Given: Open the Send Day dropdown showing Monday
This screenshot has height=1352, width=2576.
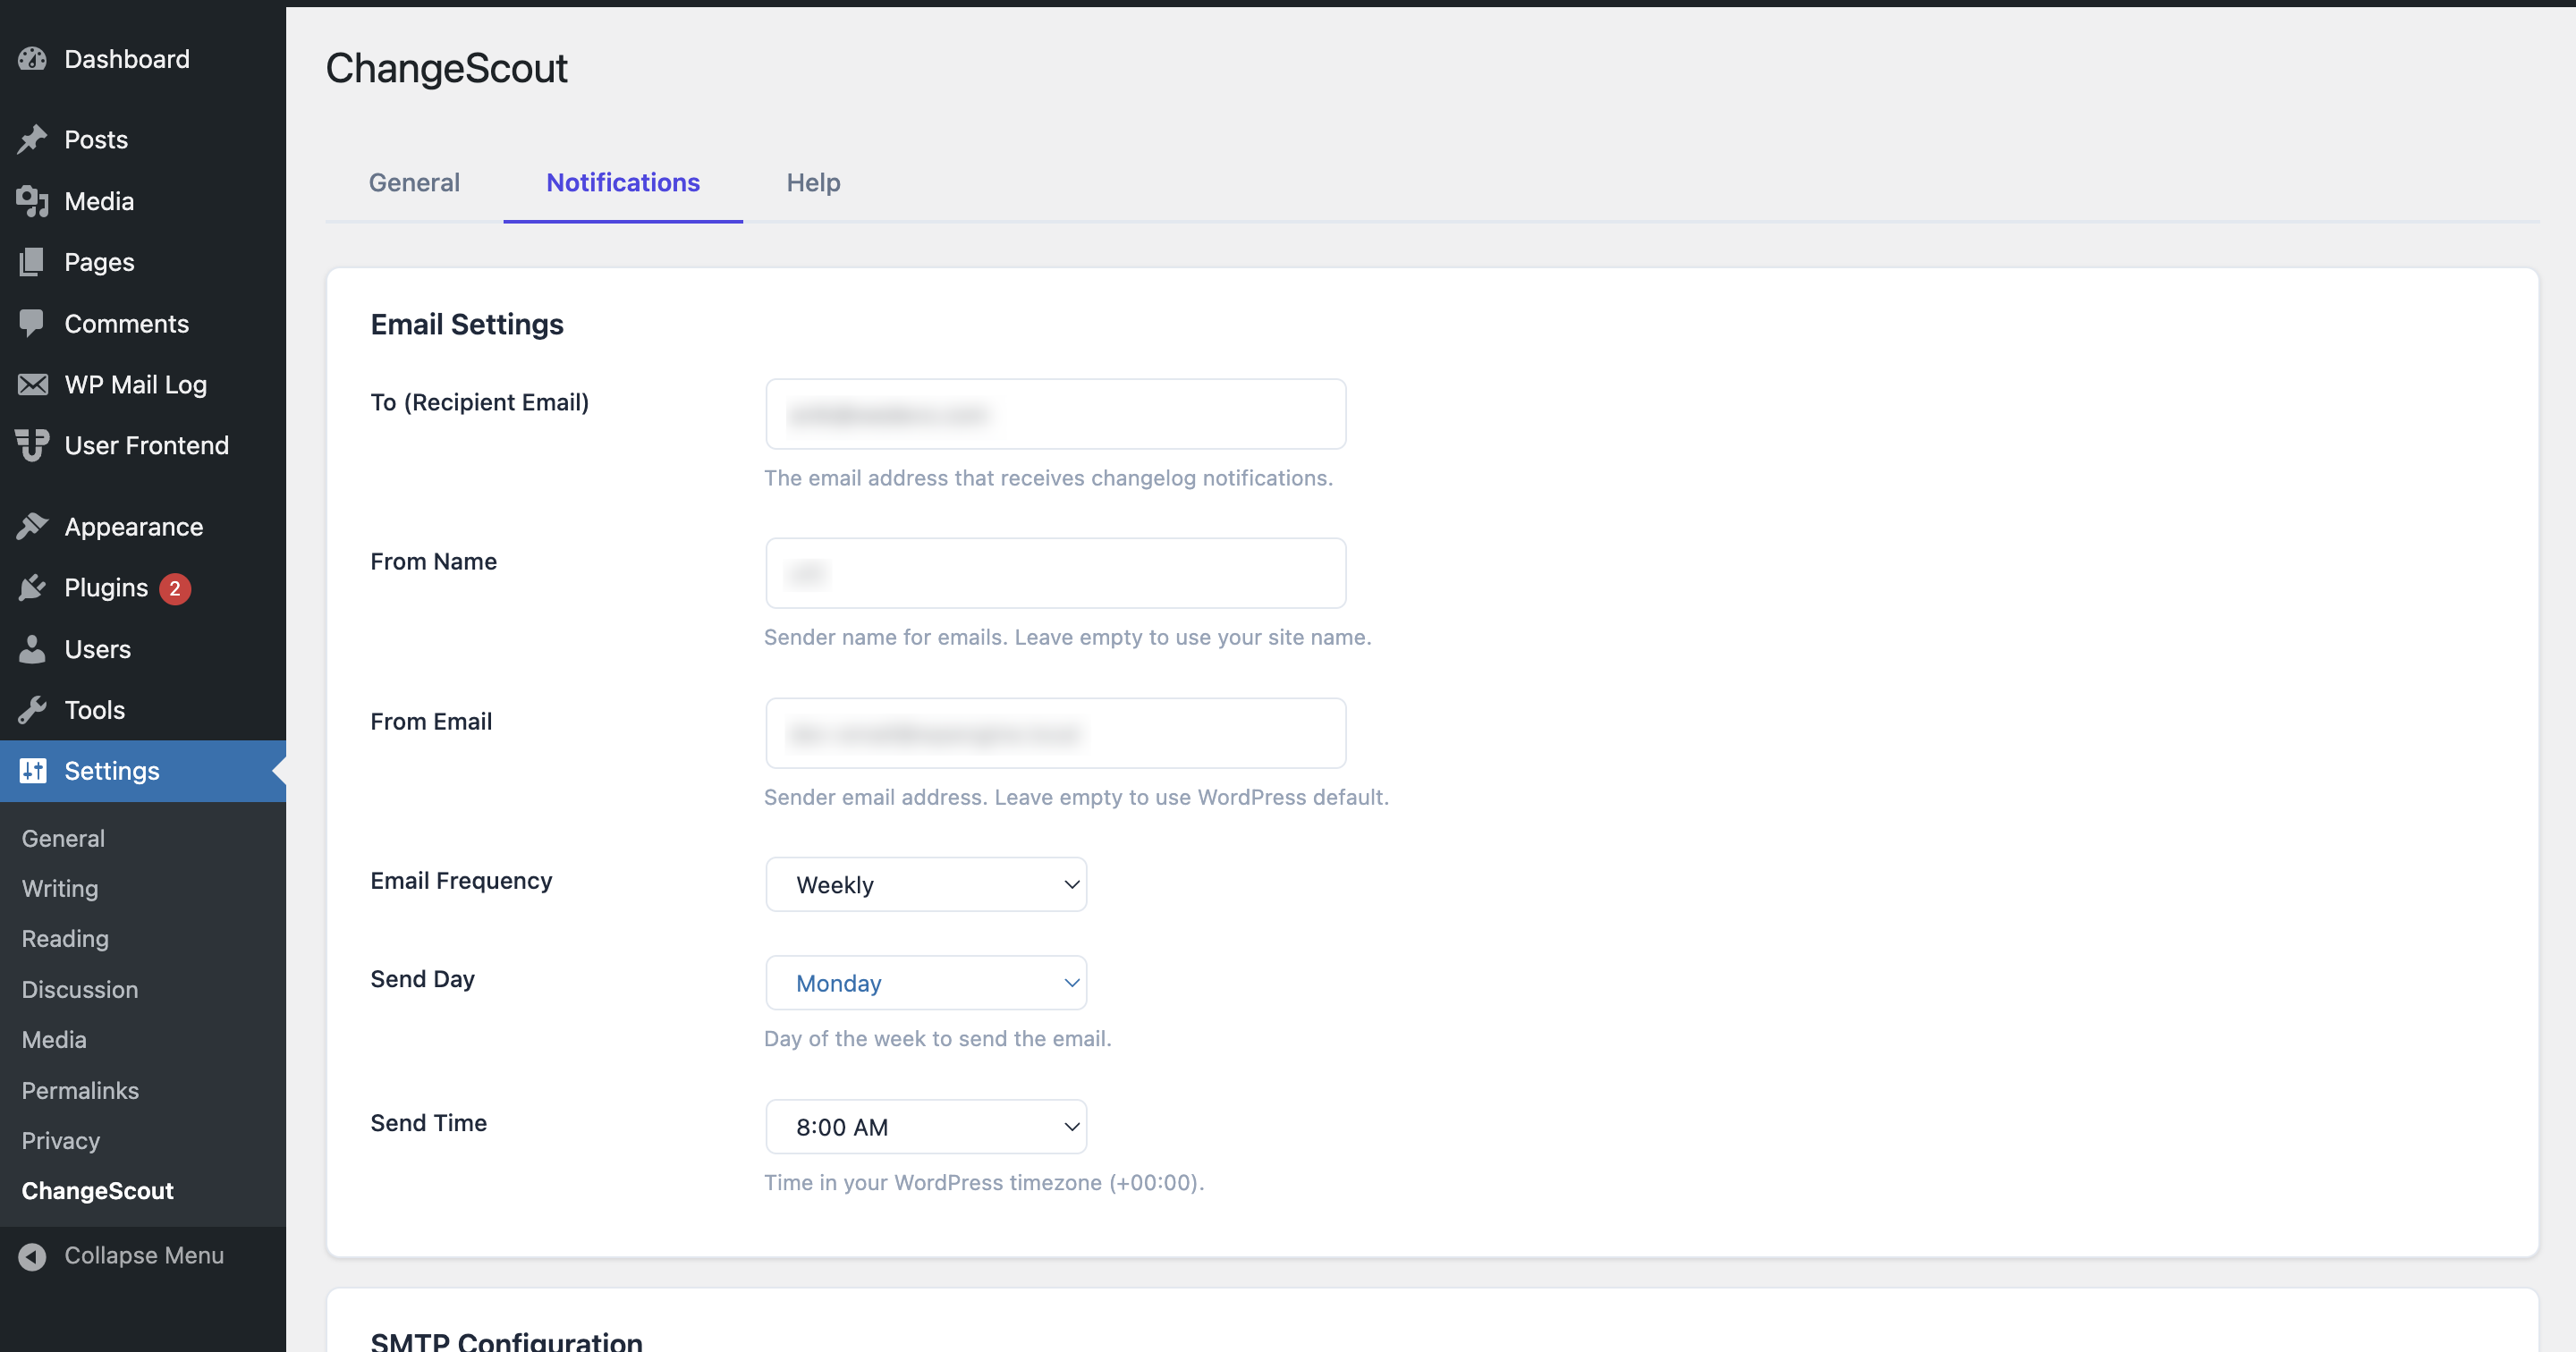Looking at the screenshot, I should tap(925, 982).
